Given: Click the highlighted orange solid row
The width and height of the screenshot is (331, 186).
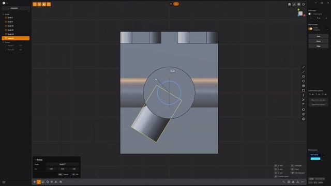Looking at the screenshot, I should 16,38.
